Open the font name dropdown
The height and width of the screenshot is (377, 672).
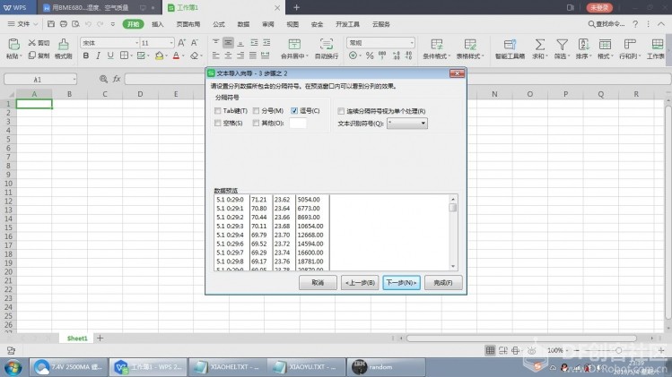tap(136, 43)
